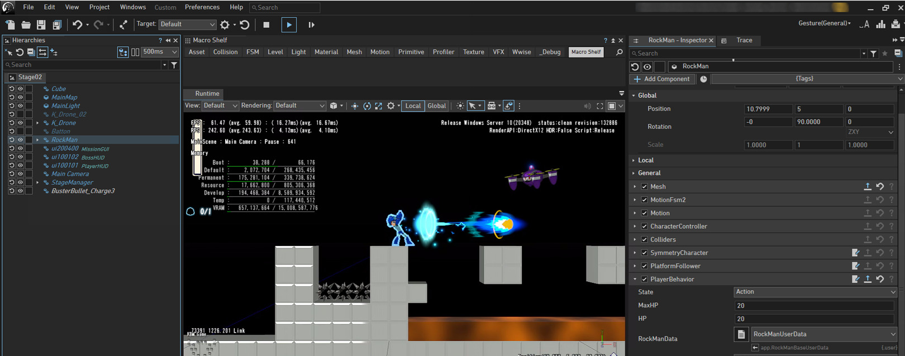
Task: Open the Rendering mode dropdown
Action: (x=299, y=105)
